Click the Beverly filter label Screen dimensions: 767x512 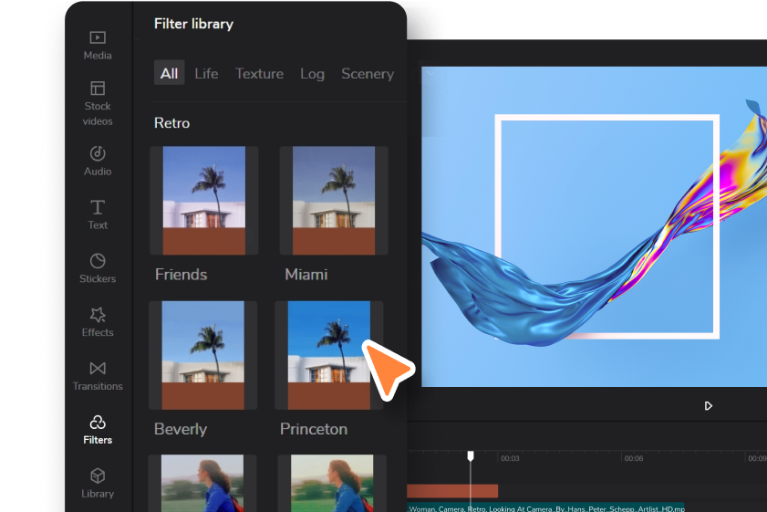[x=181, y=429]
